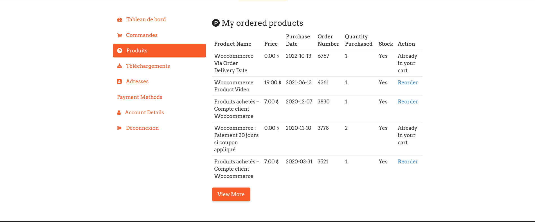Click the quantity 2 in order 3778's row
This screenshot has width=535, height=222.
tap(346, 128)
